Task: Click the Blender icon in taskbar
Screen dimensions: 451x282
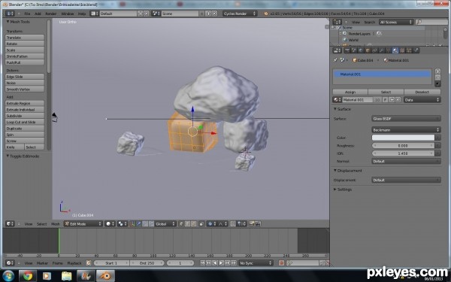Action: click(x=105, y=276)
